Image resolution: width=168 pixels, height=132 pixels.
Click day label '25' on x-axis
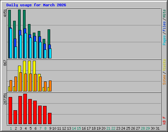pyautogui.click(x=128, y=128)
